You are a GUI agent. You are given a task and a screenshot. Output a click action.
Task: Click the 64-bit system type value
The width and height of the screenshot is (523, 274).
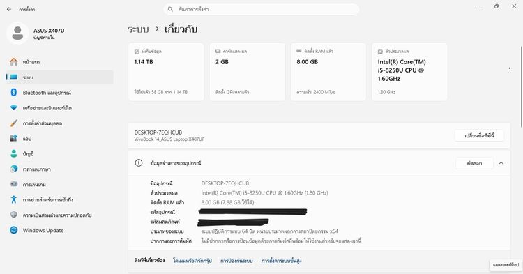point(270,231)
